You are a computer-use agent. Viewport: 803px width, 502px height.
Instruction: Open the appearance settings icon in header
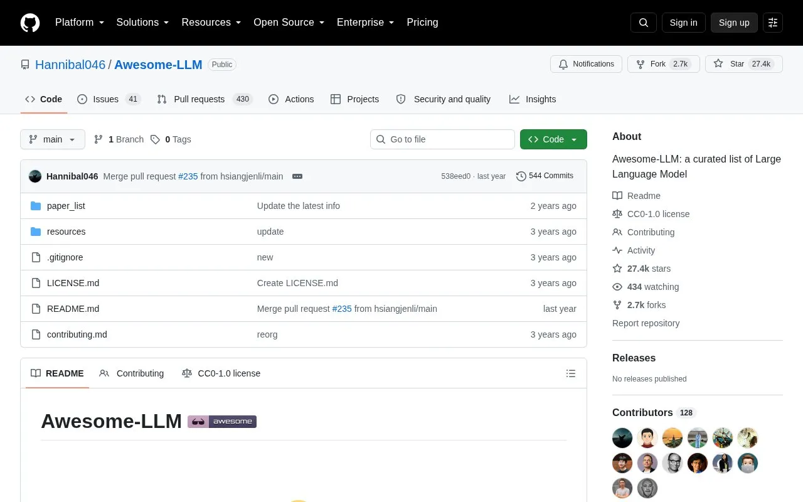773,23
